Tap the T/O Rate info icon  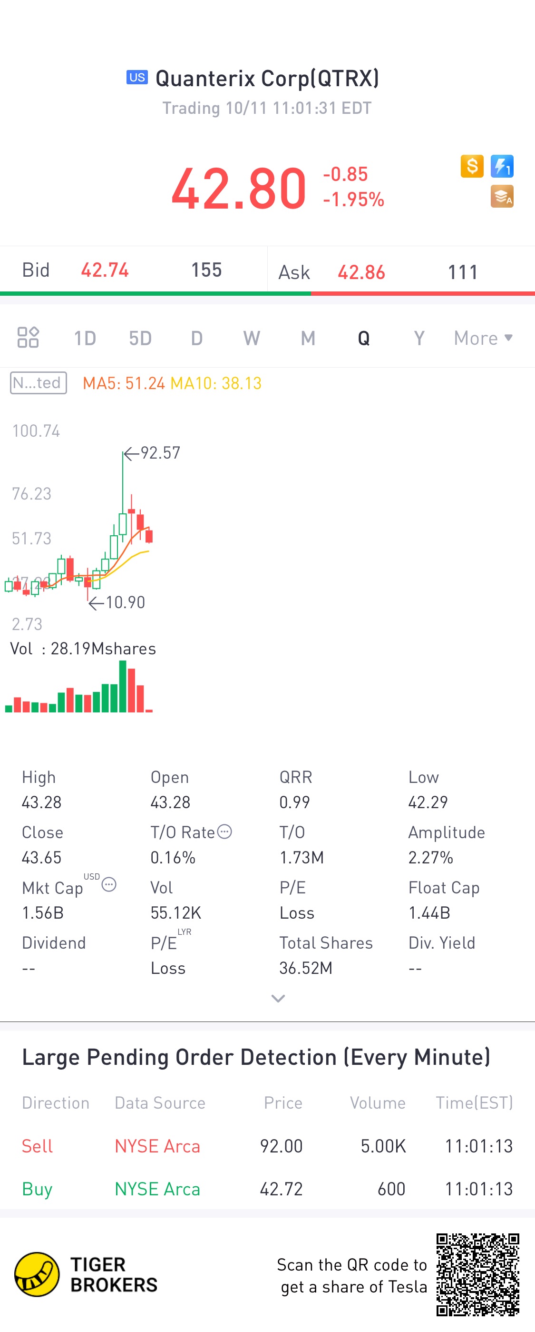pos(224,831)
